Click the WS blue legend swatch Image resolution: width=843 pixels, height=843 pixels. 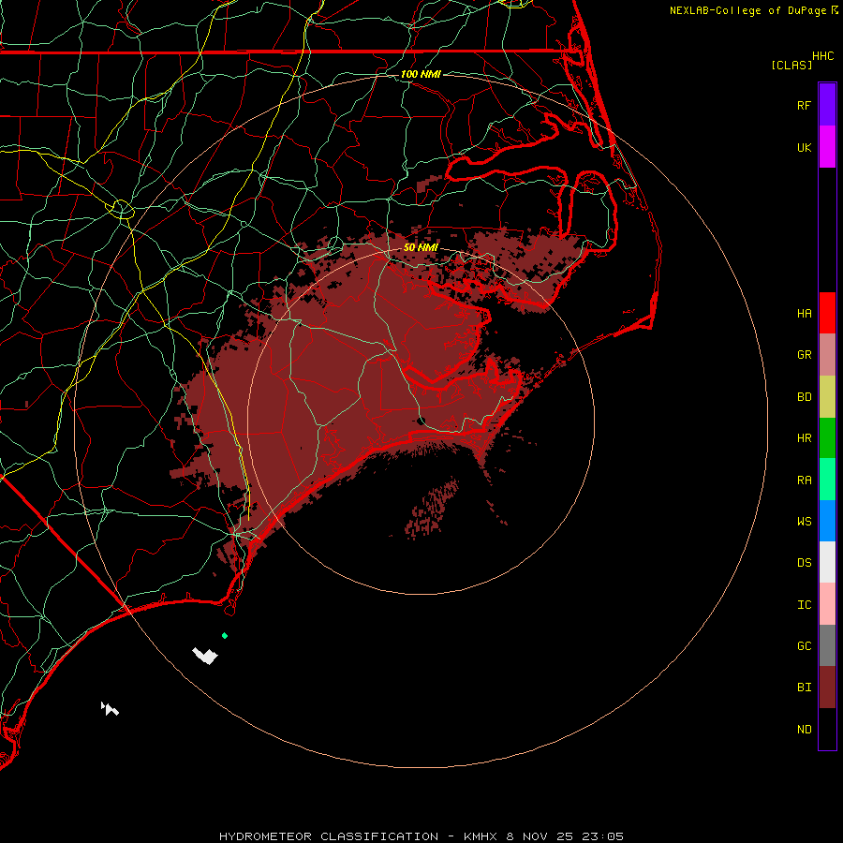827,521
